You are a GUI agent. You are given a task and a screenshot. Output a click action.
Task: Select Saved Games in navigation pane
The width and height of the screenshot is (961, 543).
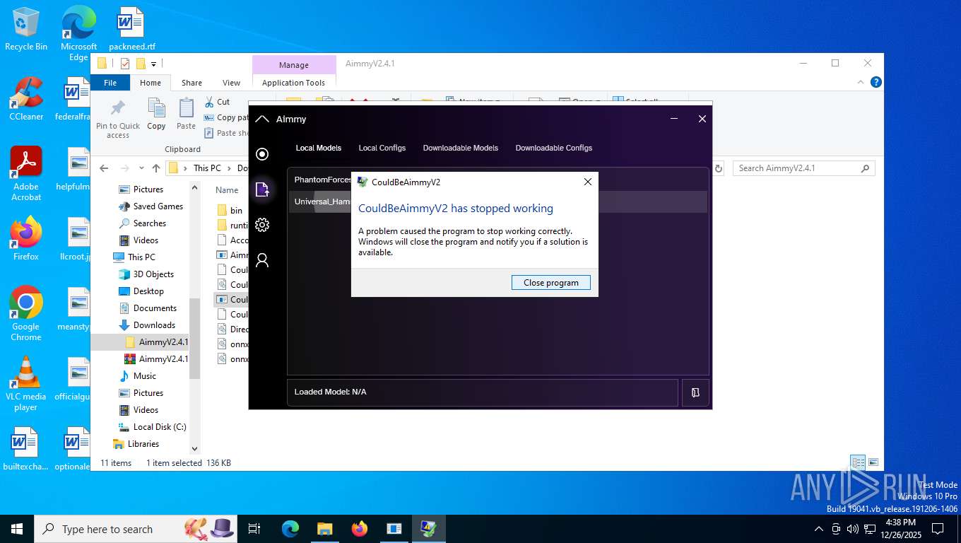coord(151,206)
